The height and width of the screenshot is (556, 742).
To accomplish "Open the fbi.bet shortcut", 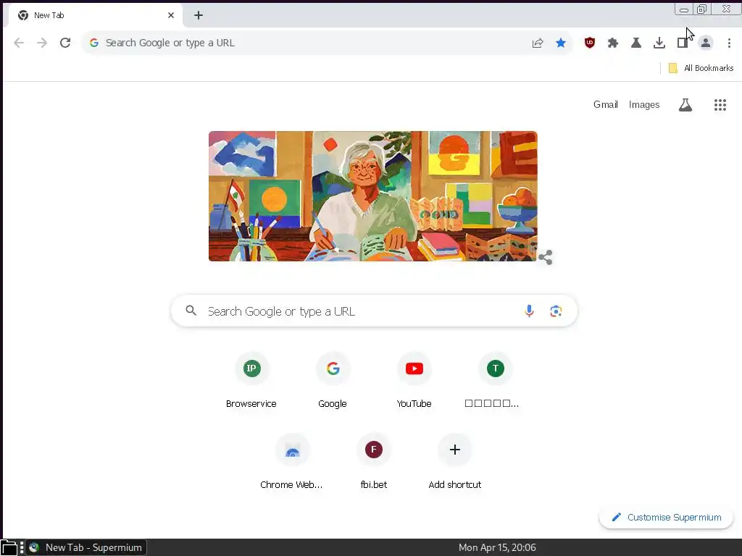I will pyautogui.click(x=373, y=461).
